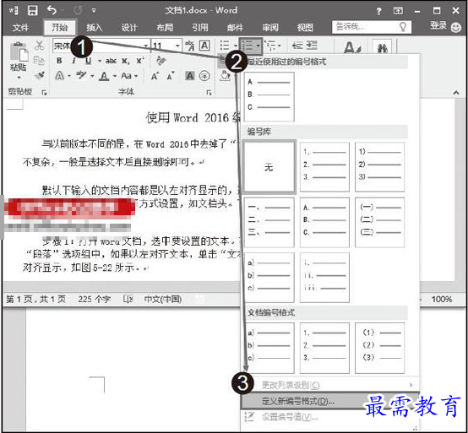The width and height of the screenshot is (468, 433).
Task: Click the clear formatting eraser icon
Action: [161, 61]
